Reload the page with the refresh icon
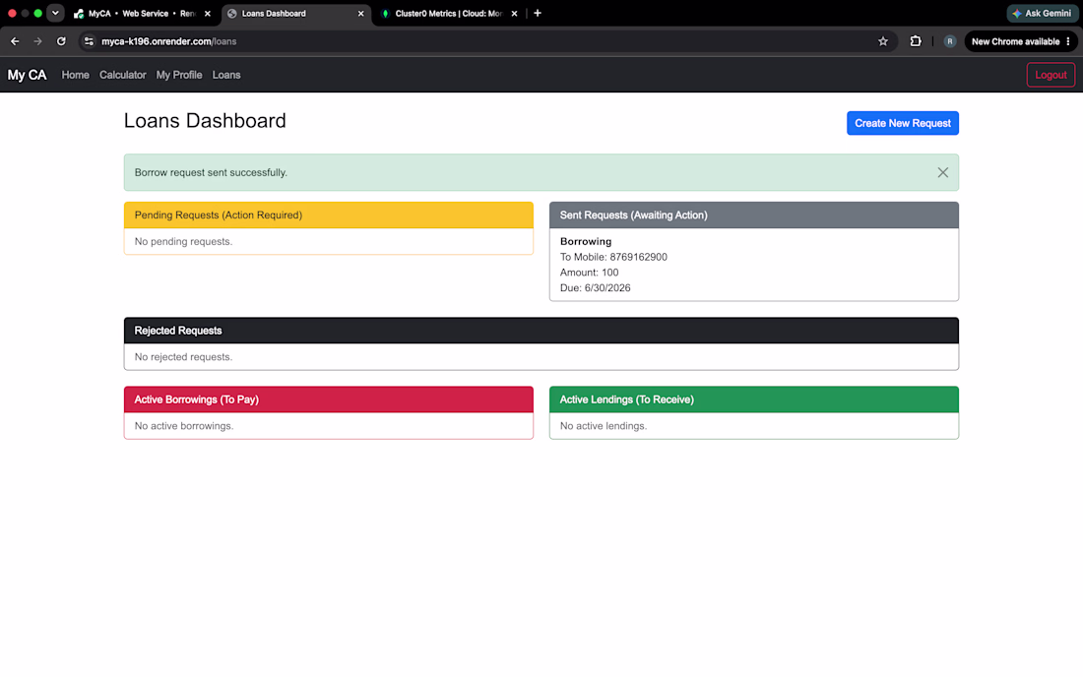Image resolution: width=1083 pixels, height=677 pixels. coord(61,41)
